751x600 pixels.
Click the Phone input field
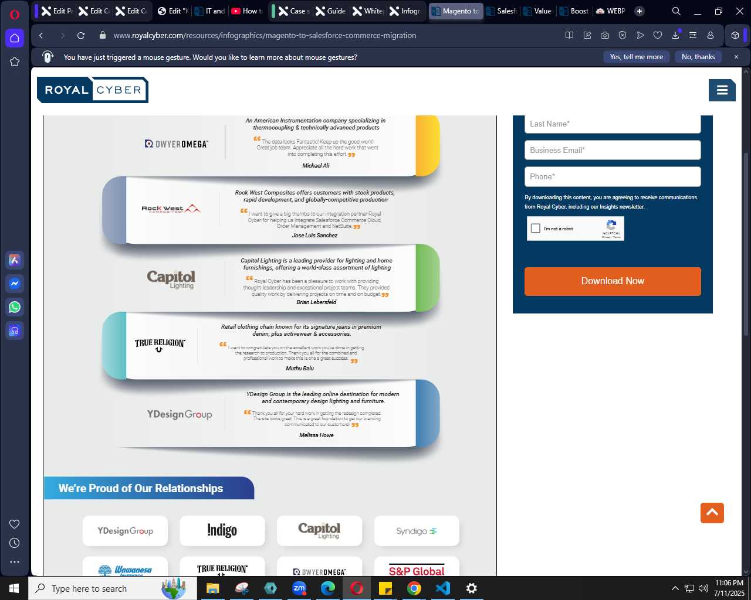pos(613,176)
